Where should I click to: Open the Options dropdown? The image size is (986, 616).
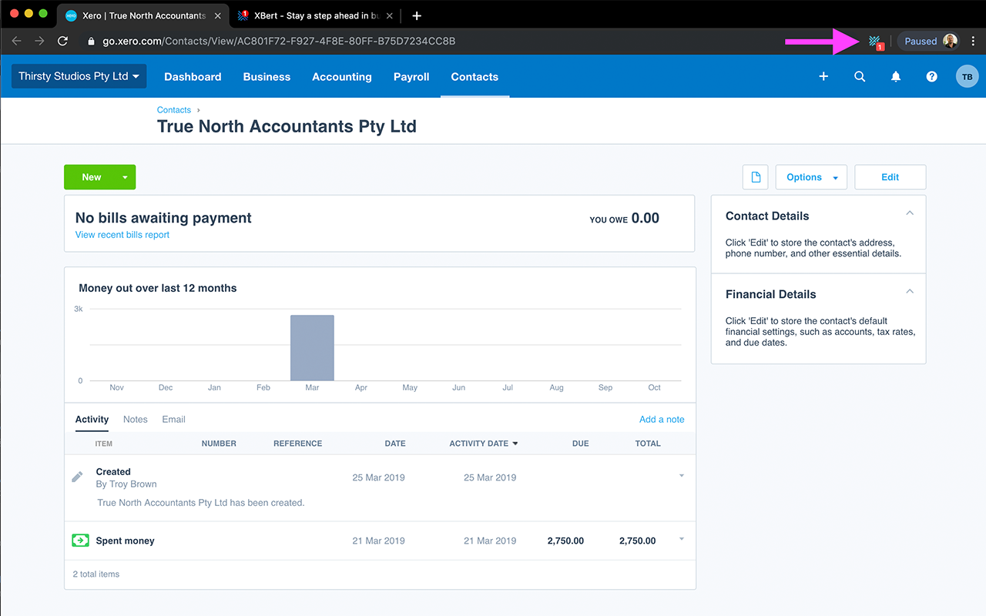tap(811, 177)
